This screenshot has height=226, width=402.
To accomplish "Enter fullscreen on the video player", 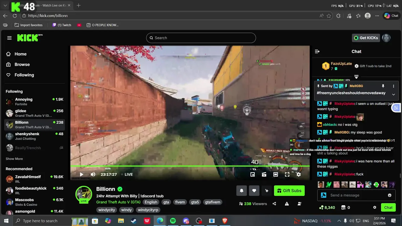I will click(287, 175).
